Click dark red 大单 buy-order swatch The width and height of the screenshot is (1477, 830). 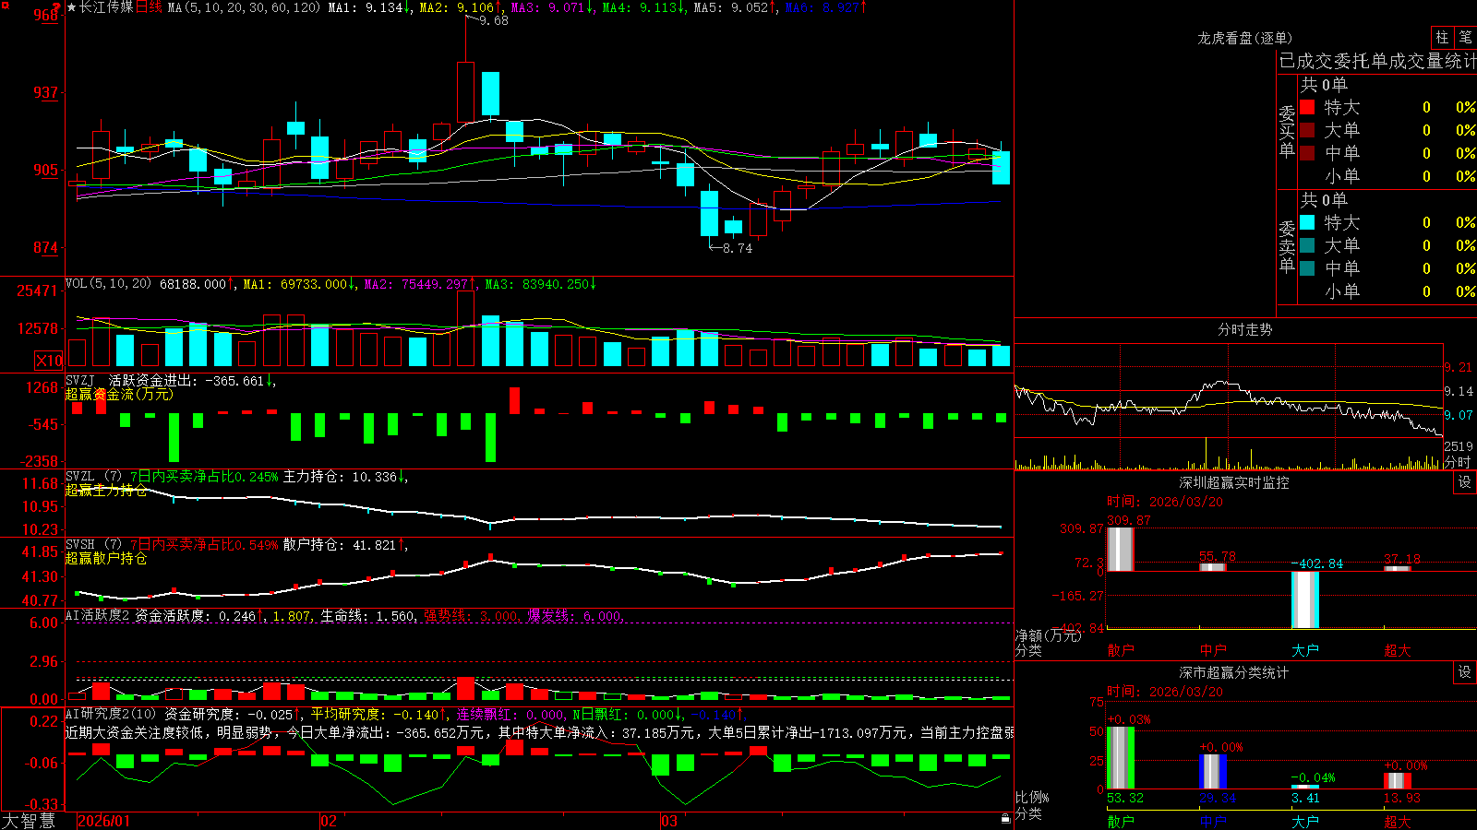point(1307,130)
